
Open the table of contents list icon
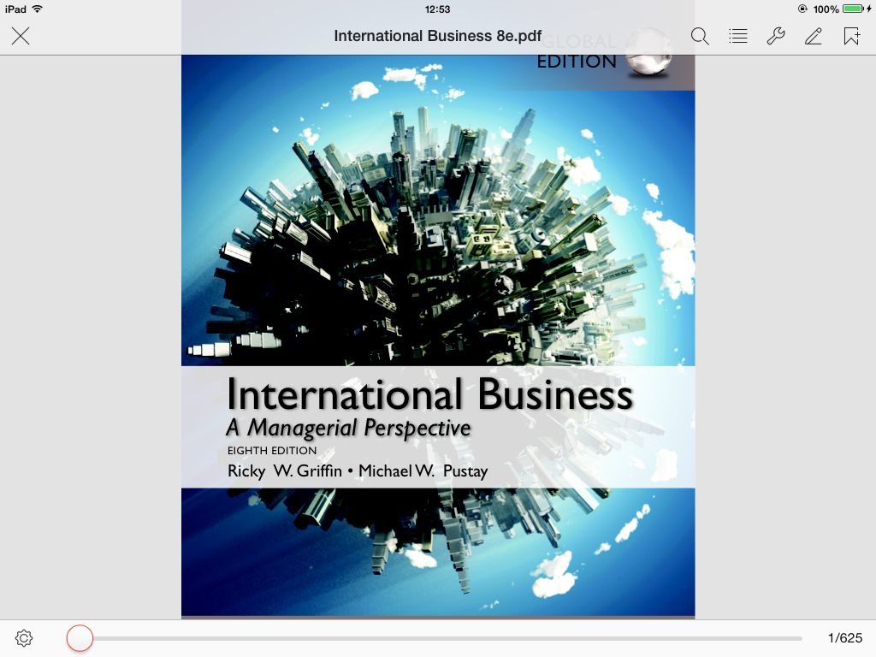tap(738, 36)
